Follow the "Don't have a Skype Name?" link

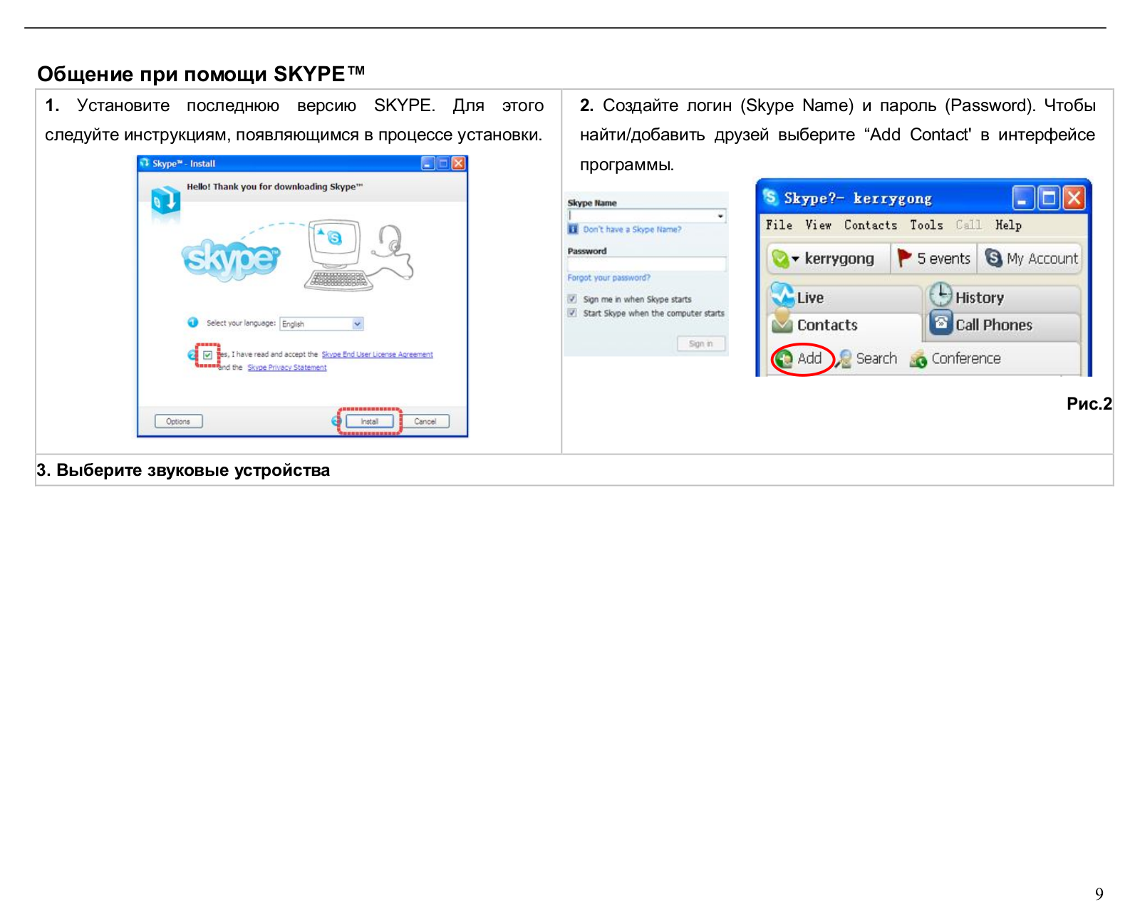pos(632,229)
